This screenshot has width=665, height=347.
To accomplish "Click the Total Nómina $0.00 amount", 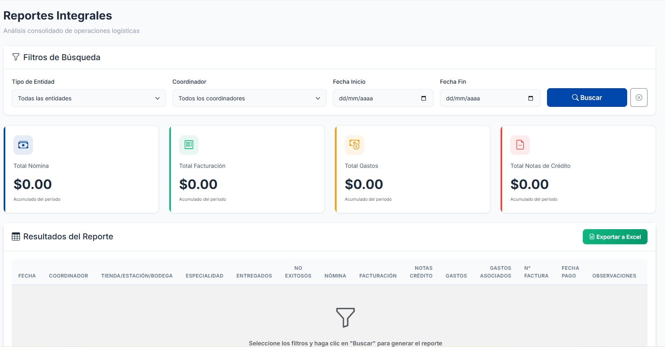I will tap(33, 184).
